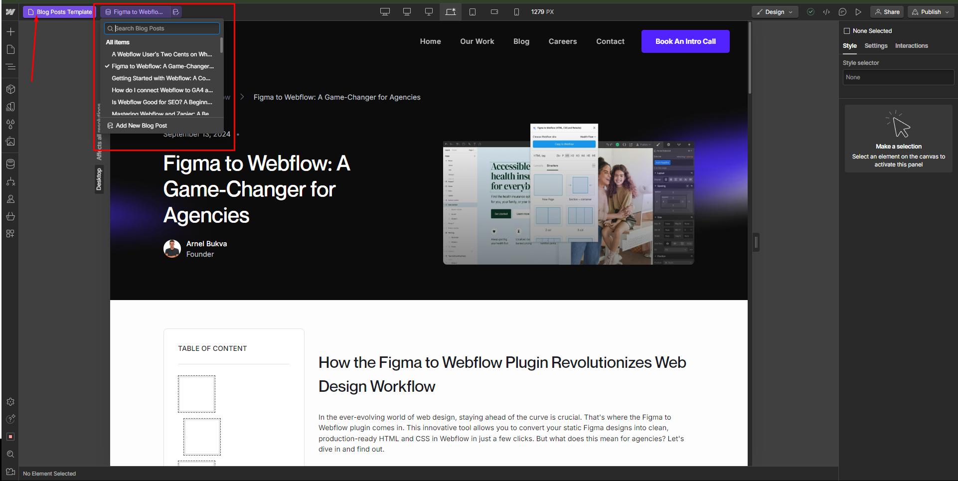The height and width of the screenshot is (481, 958).
Task: Switch to the largest desktop breakpoint
Action: click(385, 12)
